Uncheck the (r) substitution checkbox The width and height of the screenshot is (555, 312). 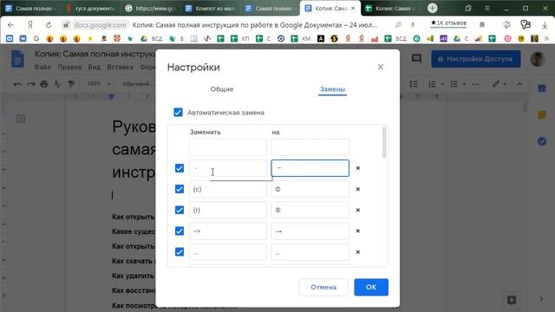(180, 210)
